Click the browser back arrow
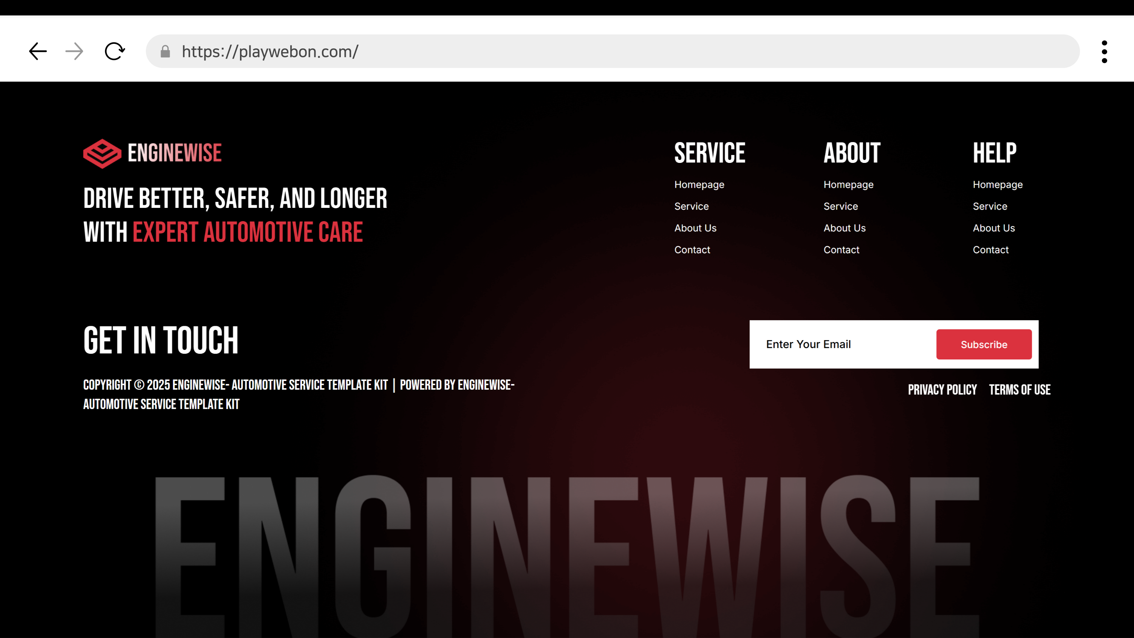1134x638 pixels. 38,51
